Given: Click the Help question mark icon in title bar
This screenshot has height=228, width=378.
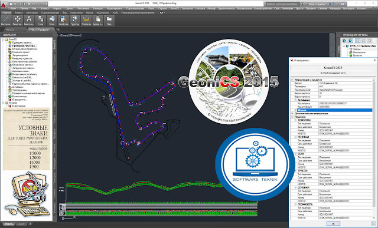Looking at the screenshot, I should 343,4.
